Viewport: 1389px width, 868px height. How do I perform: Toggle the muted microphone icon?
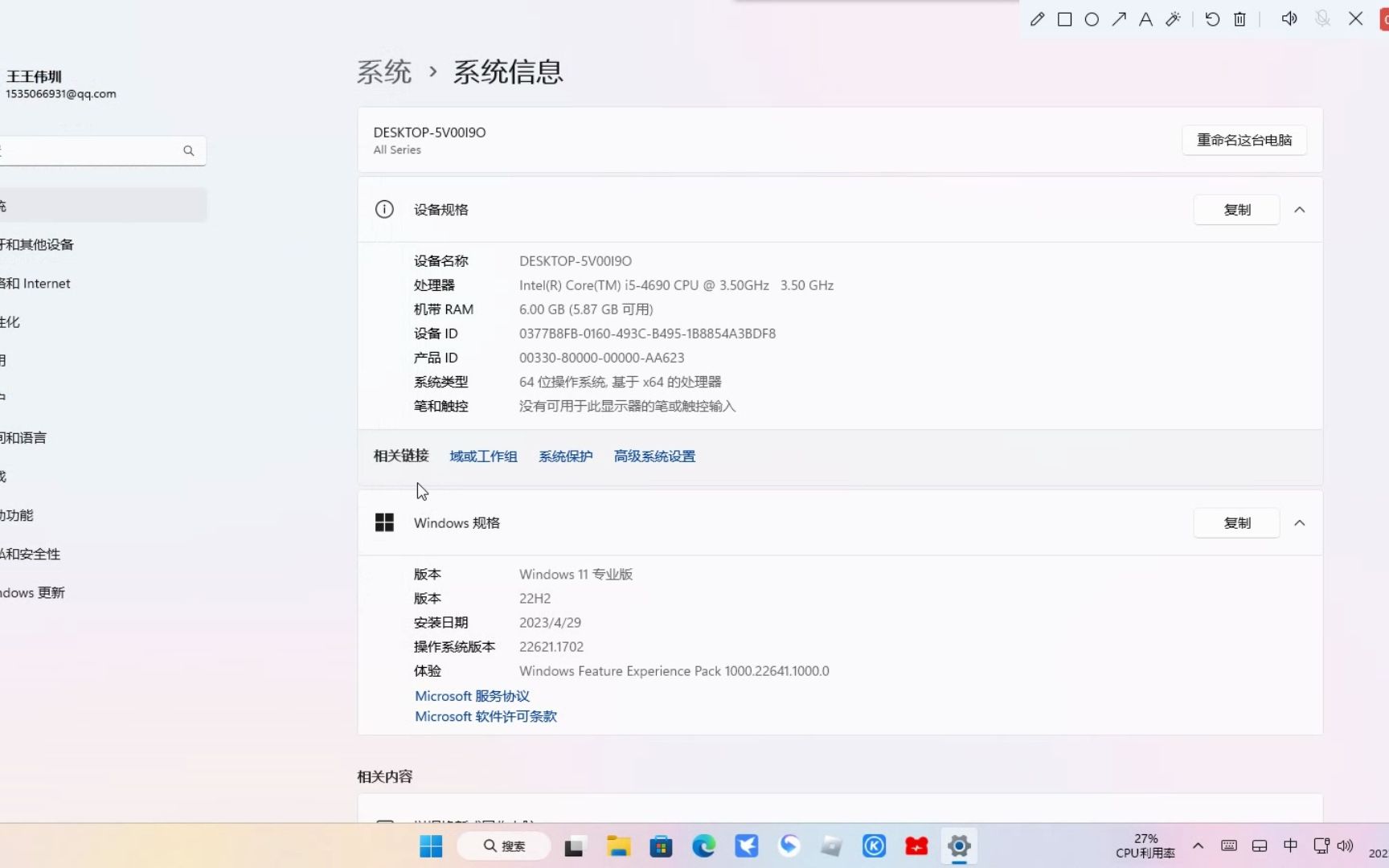[x=1322, y=18]
